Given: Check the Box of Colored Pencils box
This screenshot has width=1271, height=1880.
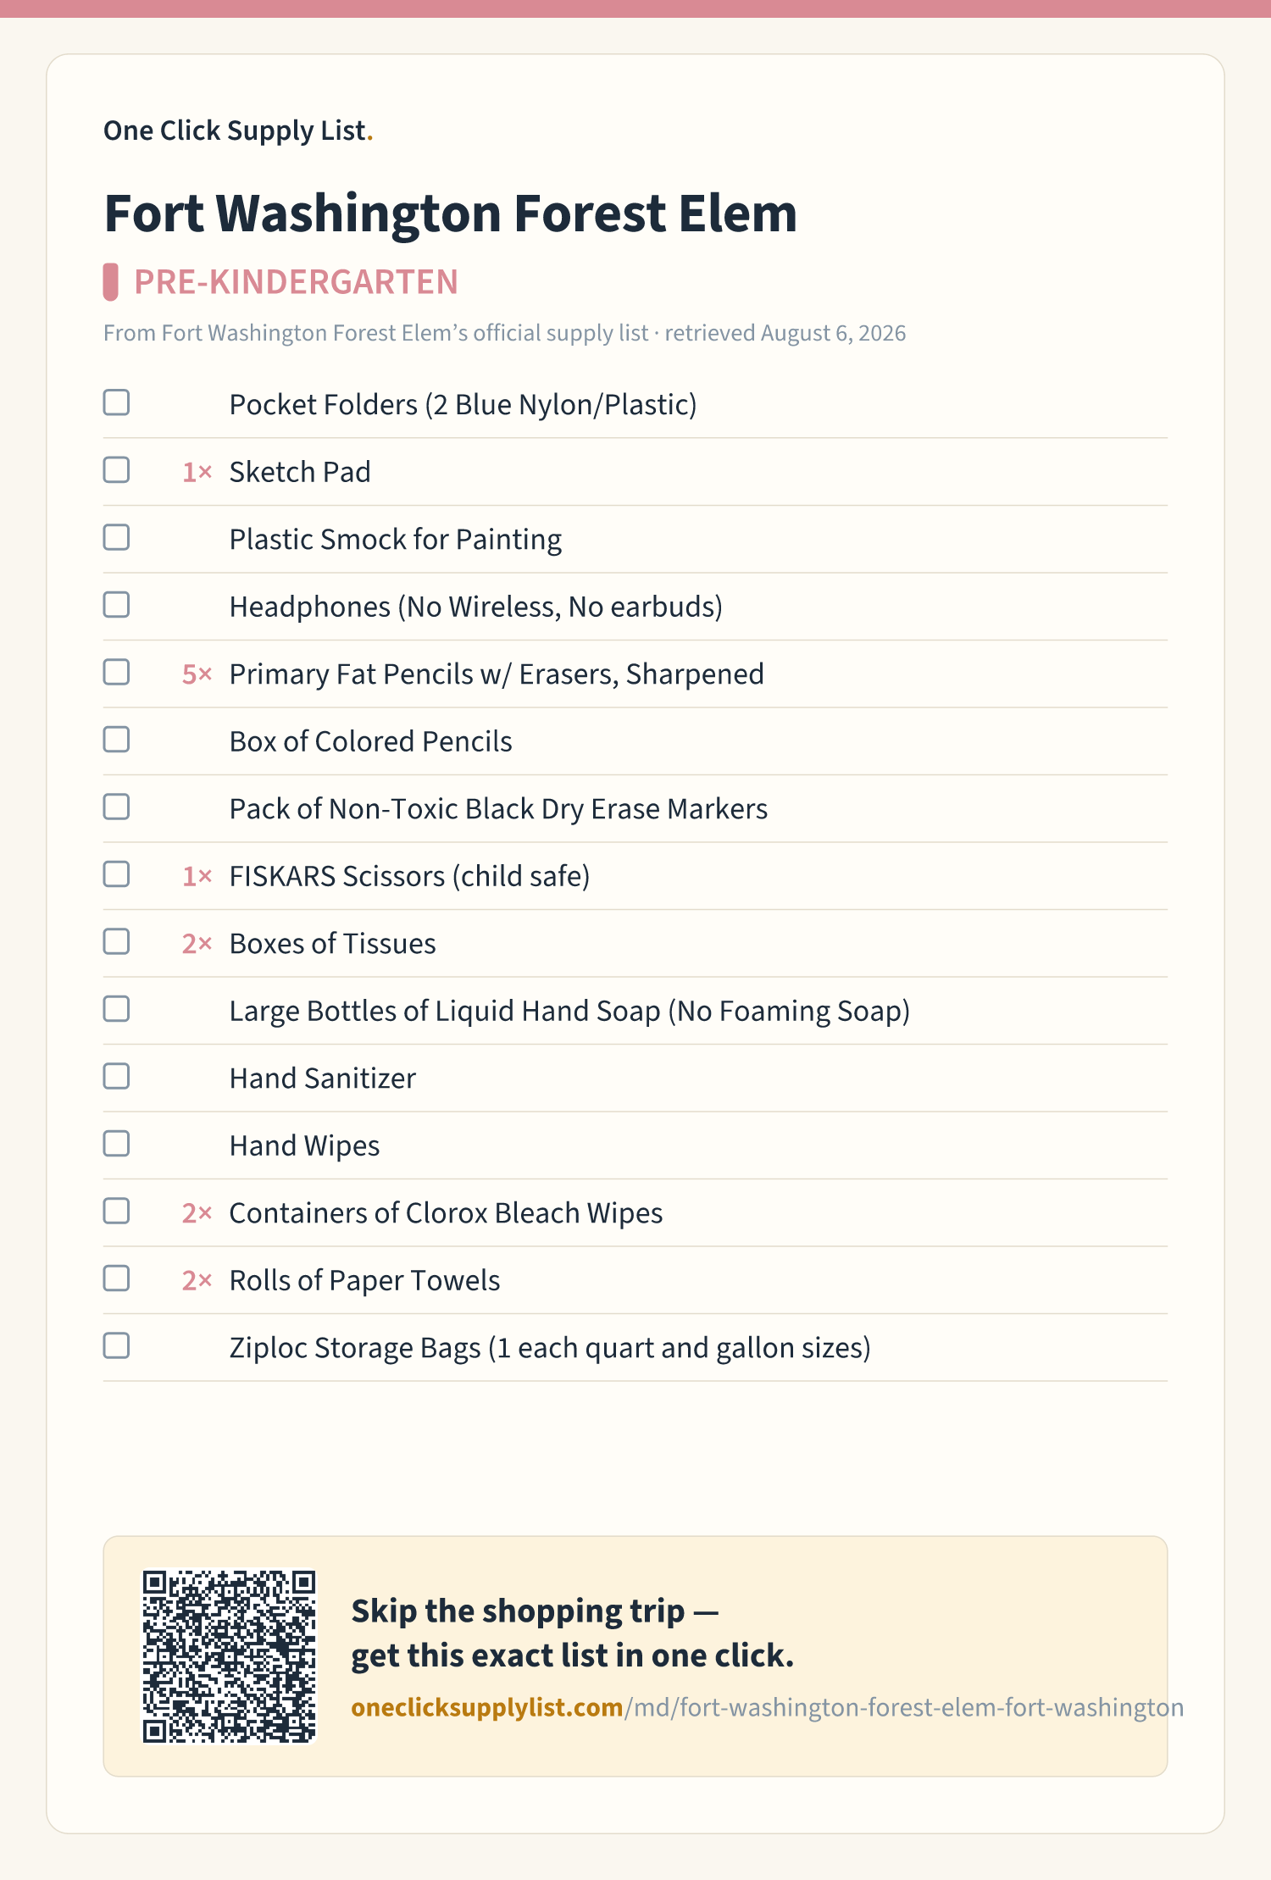Looking at the screenshot, I should click(x=116, y=740).
